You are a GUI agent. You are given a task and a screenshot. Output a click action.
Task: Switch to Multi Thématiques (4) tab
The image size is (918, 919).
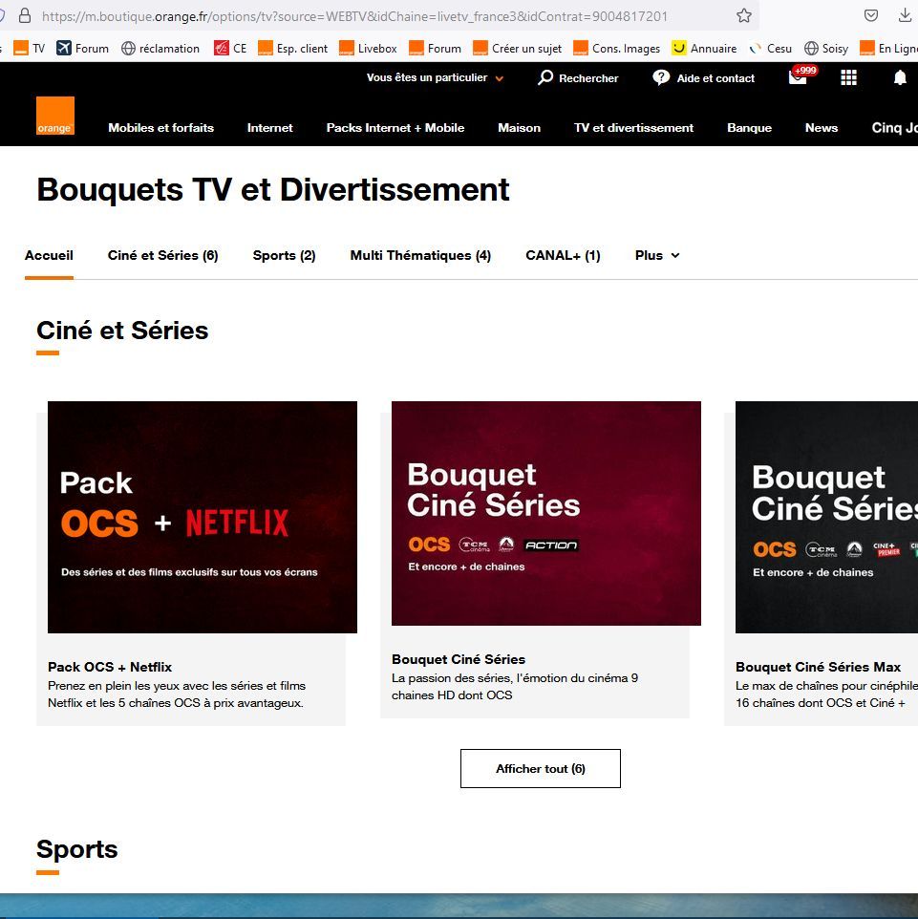click(420, 255)
